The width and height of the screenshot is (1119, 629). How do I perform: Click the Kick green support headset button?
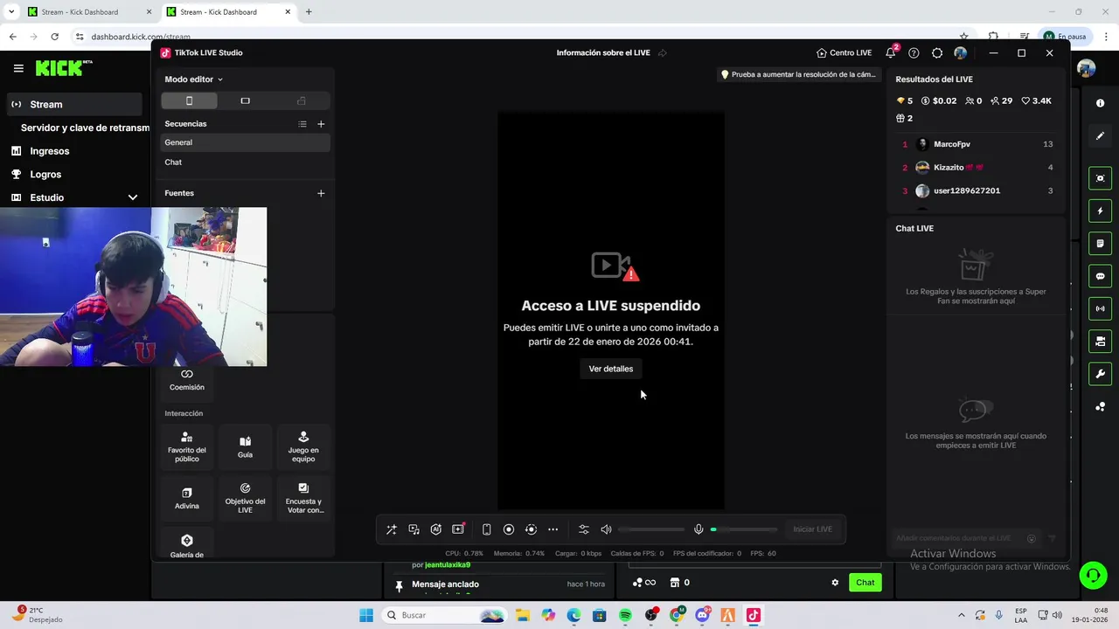pyautogui.click(x=1093, y=575)
